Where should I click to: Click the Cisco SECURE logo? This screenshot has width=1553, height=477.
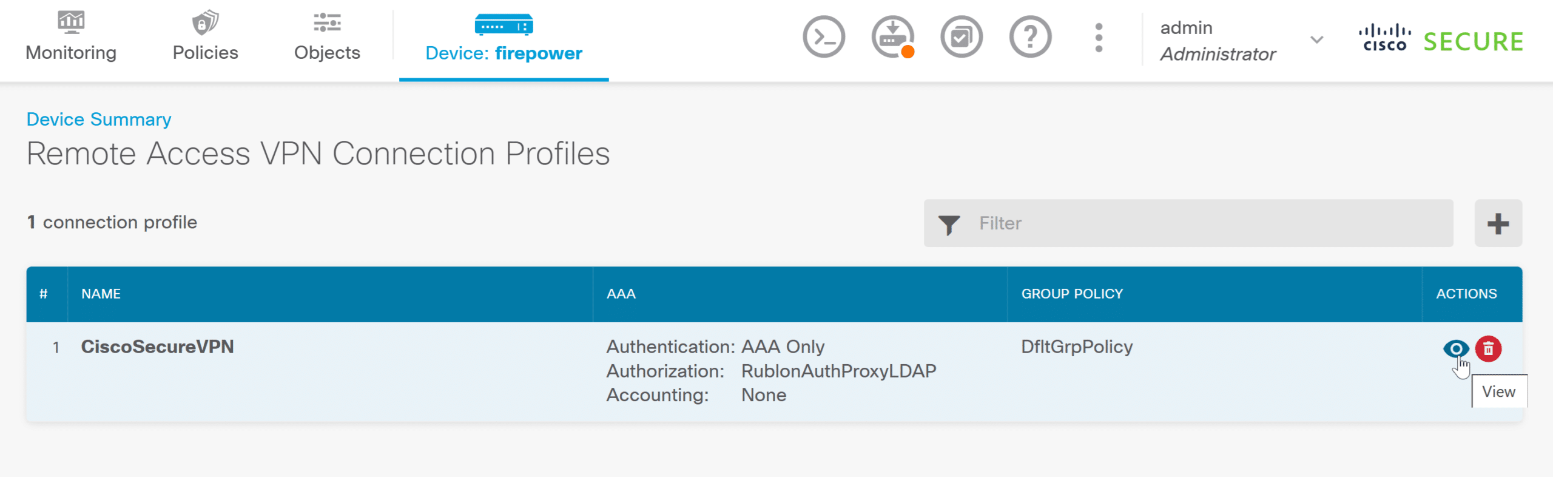[x=1441, y=40]
